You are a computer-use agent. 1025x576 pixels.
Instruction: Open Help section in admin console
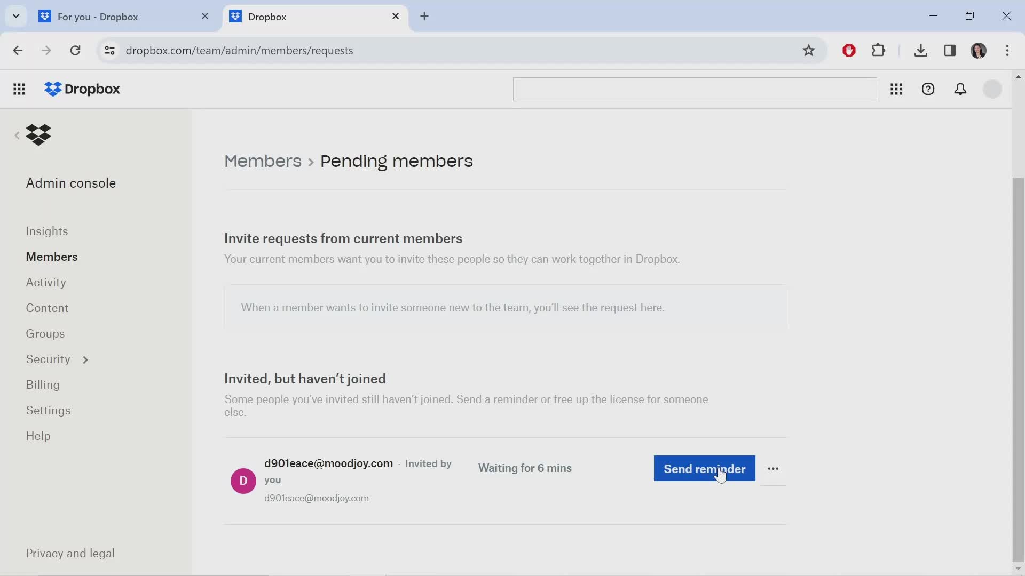tap(38, 435)
